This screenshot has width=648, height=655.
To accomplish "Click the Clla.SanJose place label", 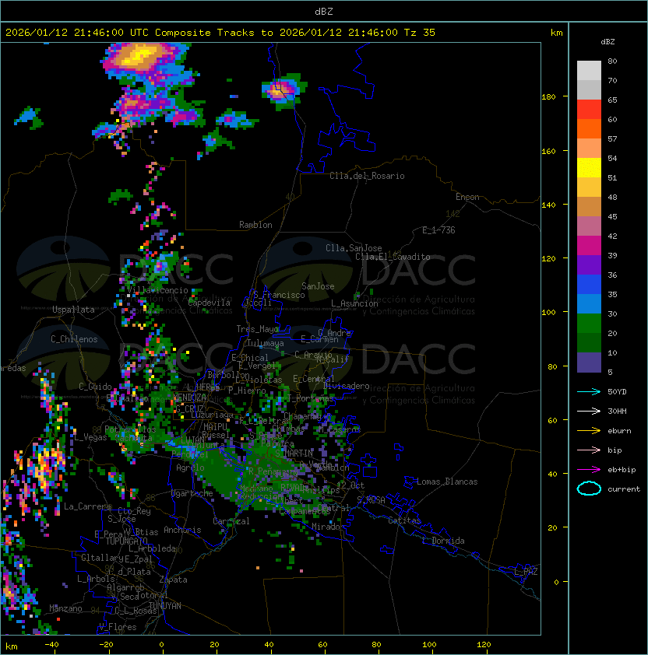I will coord(354,248).
